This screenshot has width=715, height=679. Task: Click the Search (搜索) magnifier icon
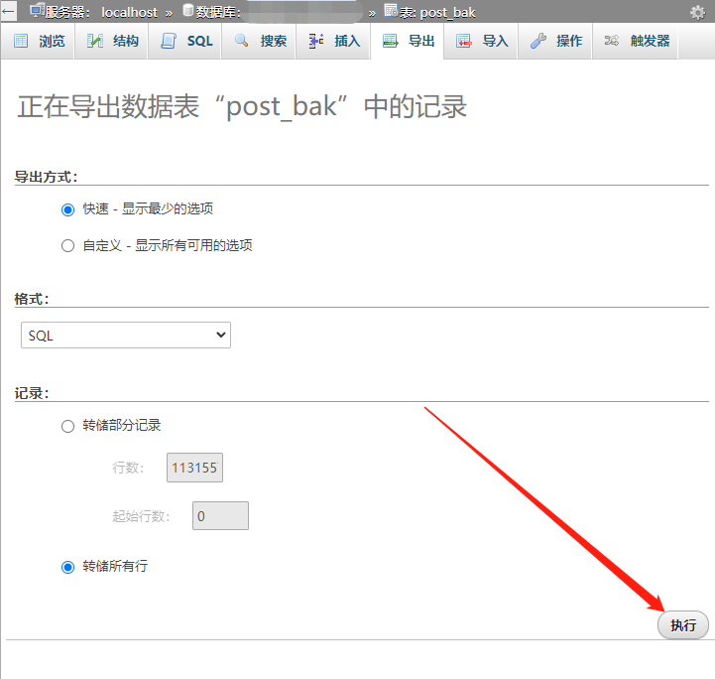coord(242,41)
